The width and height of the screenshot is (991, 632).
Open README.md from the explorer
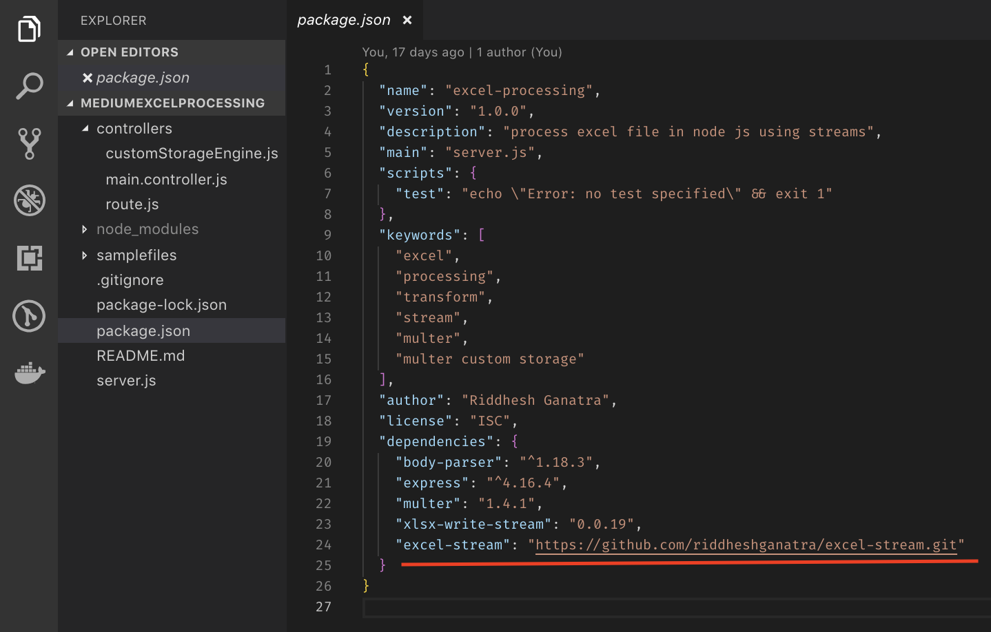tap(141, 356)
